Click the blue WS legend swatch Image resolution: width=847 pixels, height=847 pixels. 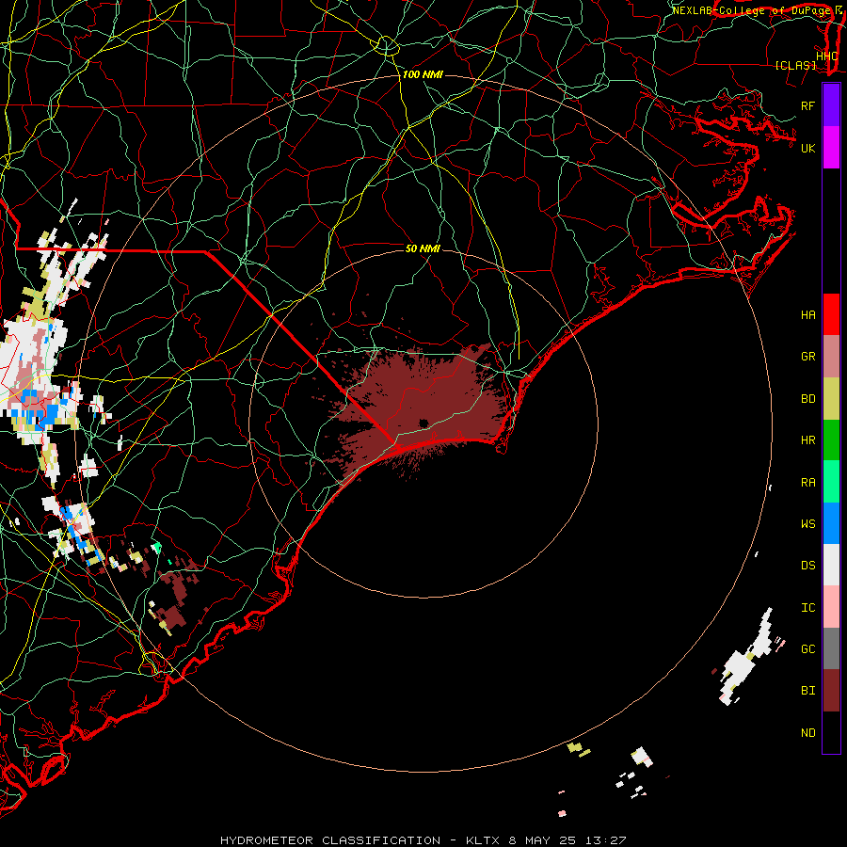click(831, 523)
